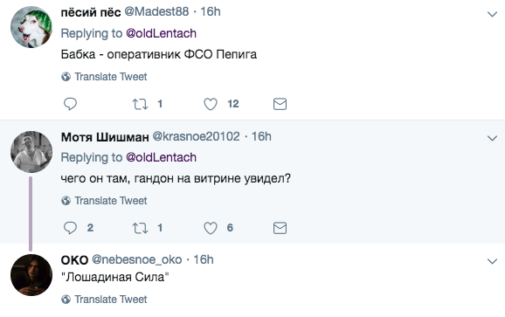Retweet пёсий пёс's tweet about Бабка
This screenshot has height=317, width=505.
click(x=140, y=104)
